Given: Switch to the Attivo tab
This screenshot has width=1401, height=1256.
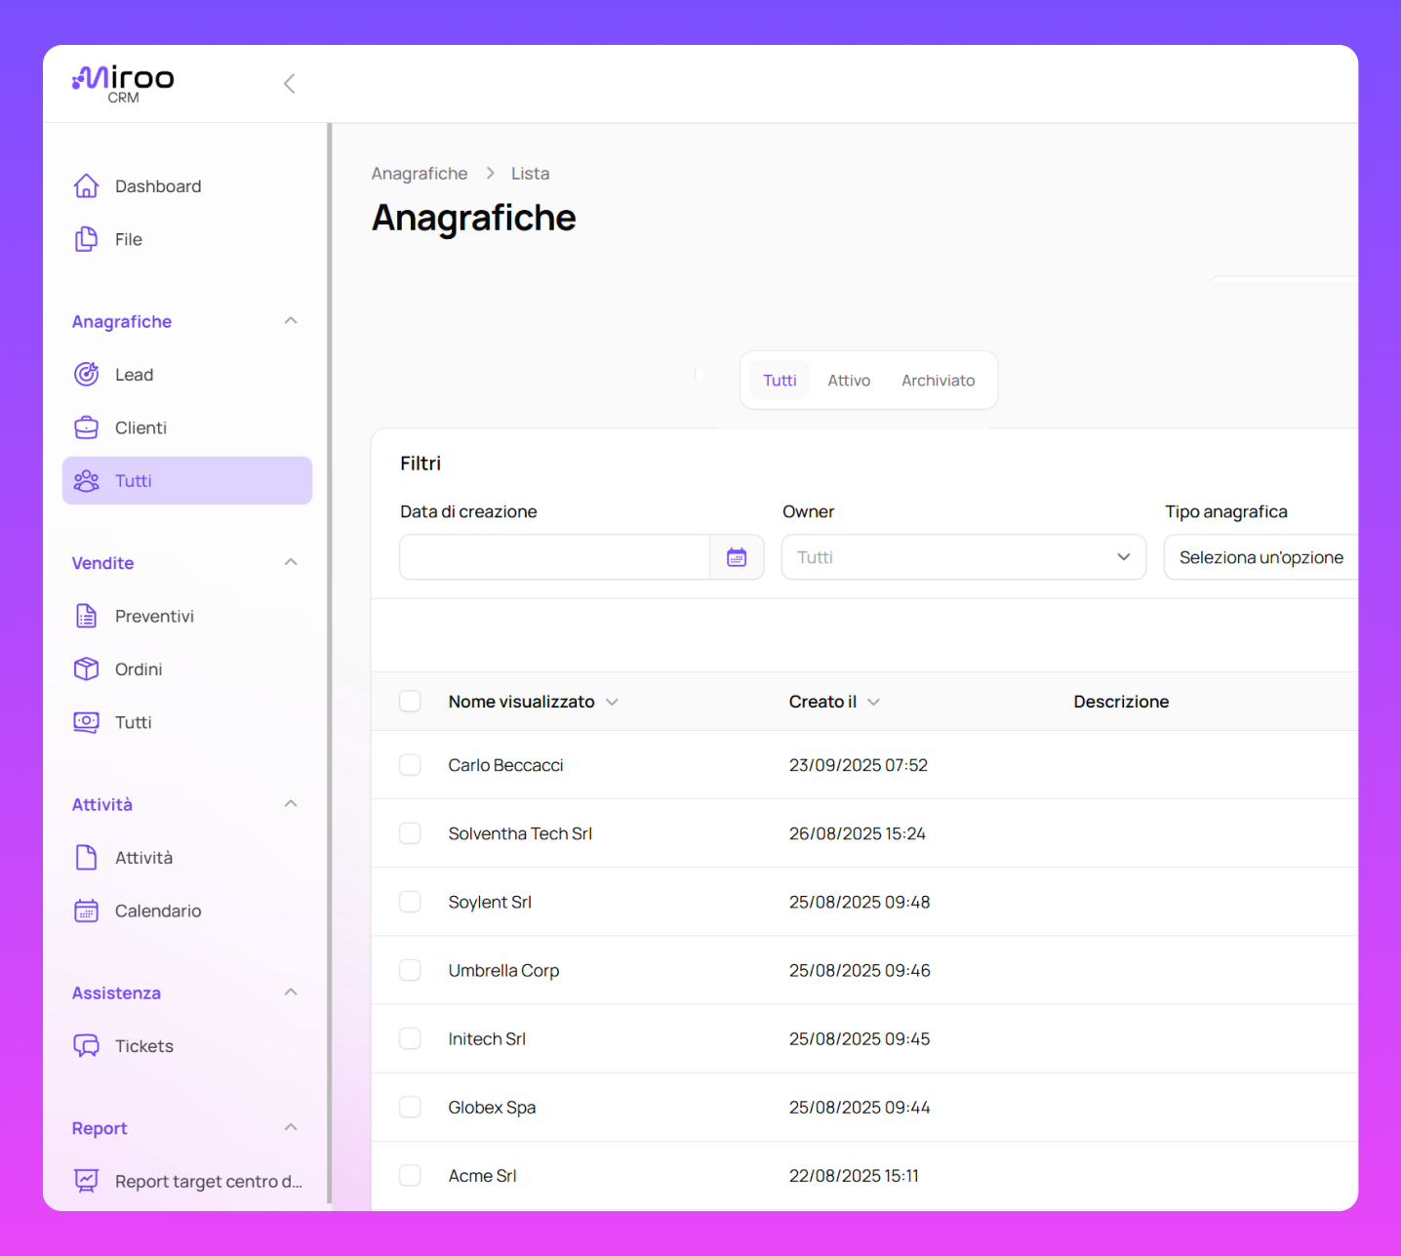Looking at the screenshot, I should point(849,381).
